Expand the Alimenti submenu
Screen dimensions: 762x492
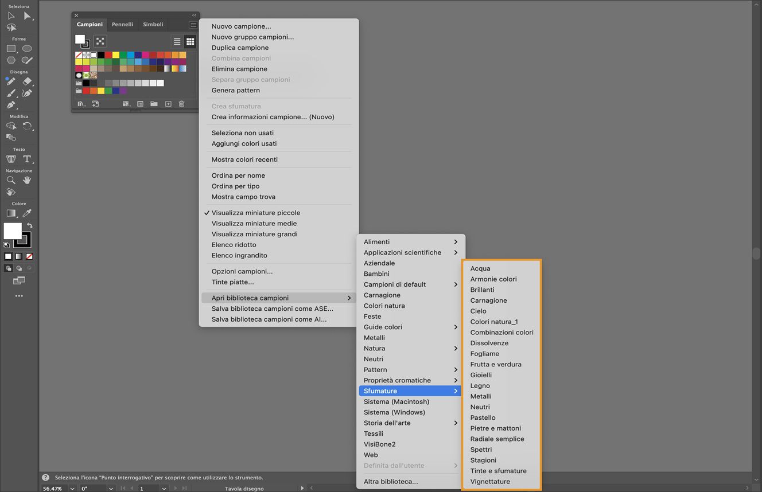click(x=411, y=242)
